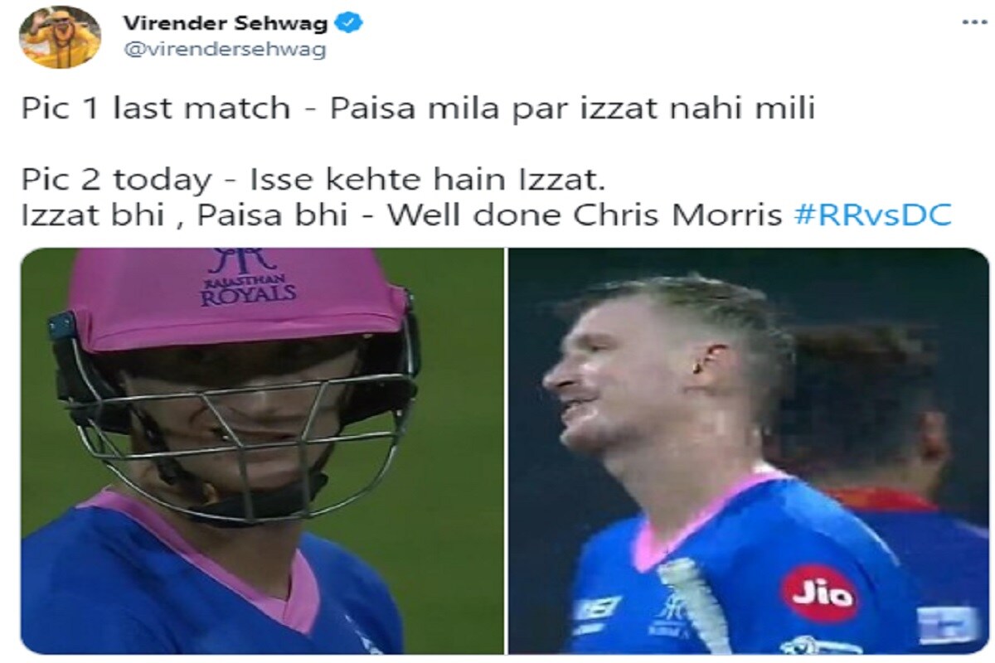995x663 pixels.
Task: Click the sponsor patch on jersey sleeve
Action: click(948, 625)
